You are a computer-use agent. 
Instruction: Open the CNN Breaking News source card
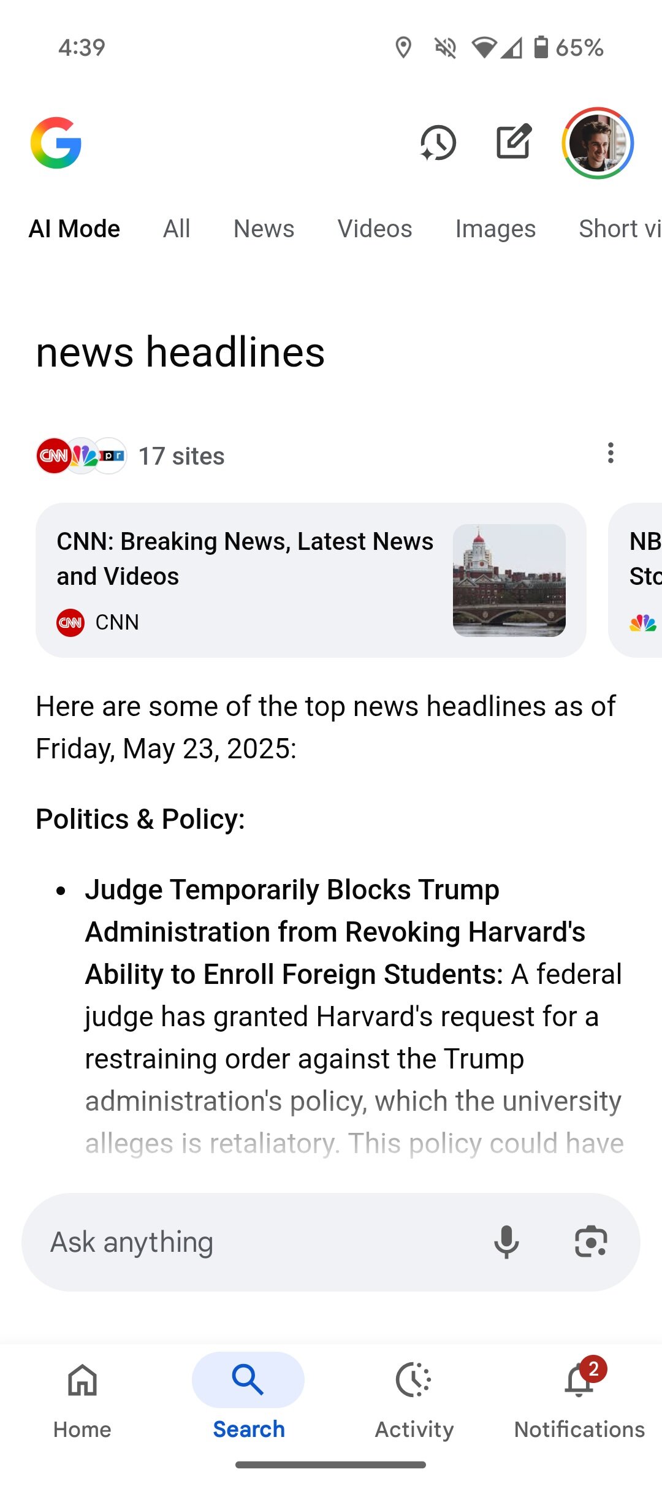pyautogui.click(x=245, y=579)
